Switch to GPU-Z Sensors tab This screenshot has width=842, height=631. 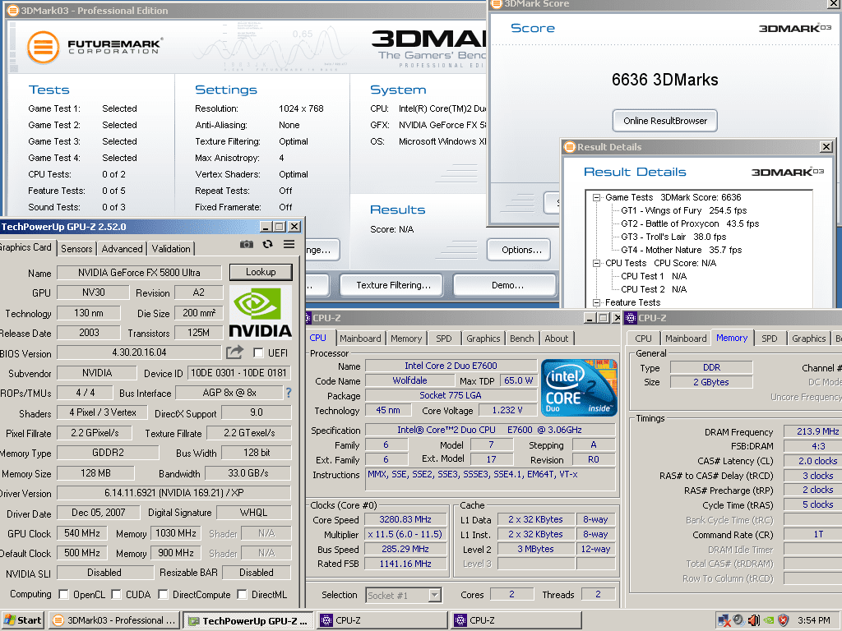76,248
